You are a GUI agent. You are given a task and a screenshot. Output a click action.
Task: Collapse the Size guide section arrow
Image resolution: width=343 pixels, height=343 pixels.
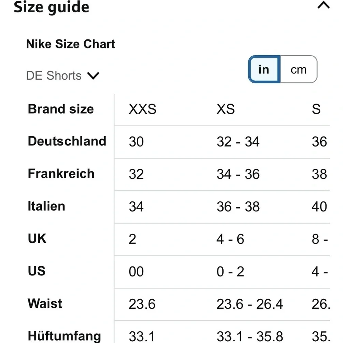point(323,5)
